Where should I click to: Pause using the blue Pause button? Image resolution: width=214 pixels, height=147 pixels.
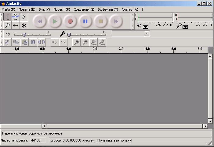coord(85,21)
